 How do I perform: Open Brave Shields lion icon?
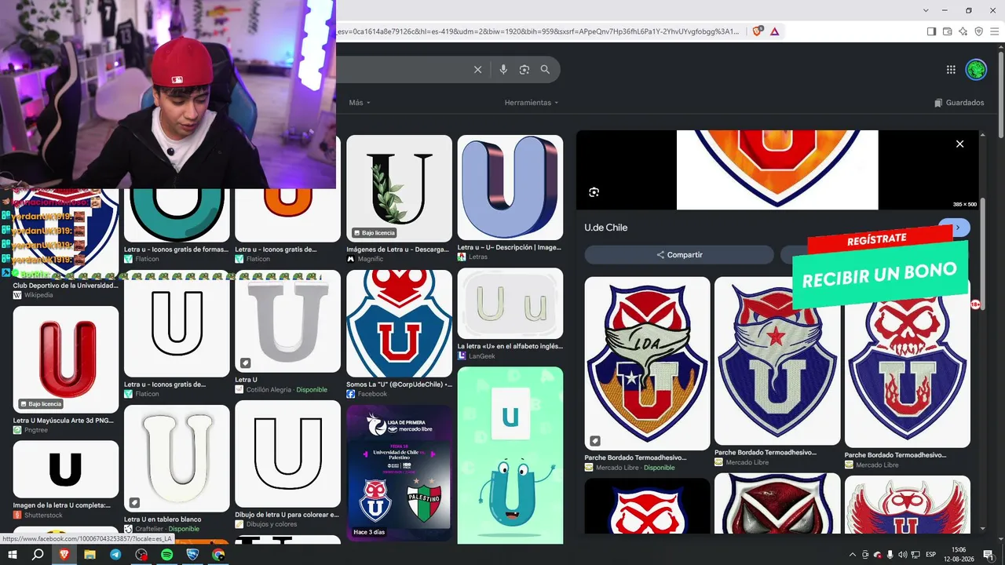tap(758, 31)
